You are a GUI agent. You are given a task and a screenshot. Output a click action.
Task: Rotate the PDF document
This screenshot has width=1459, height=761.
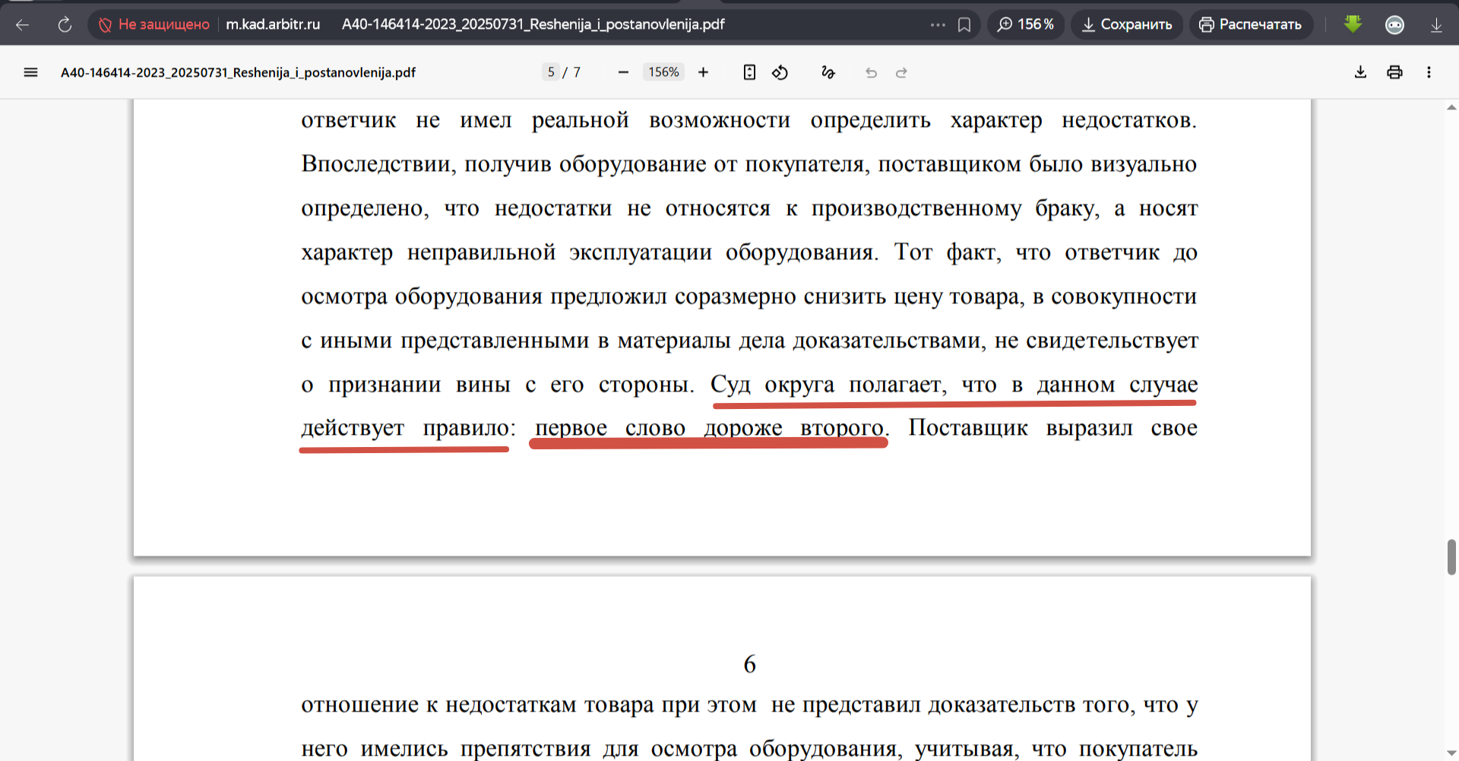[x=780, y=72]
